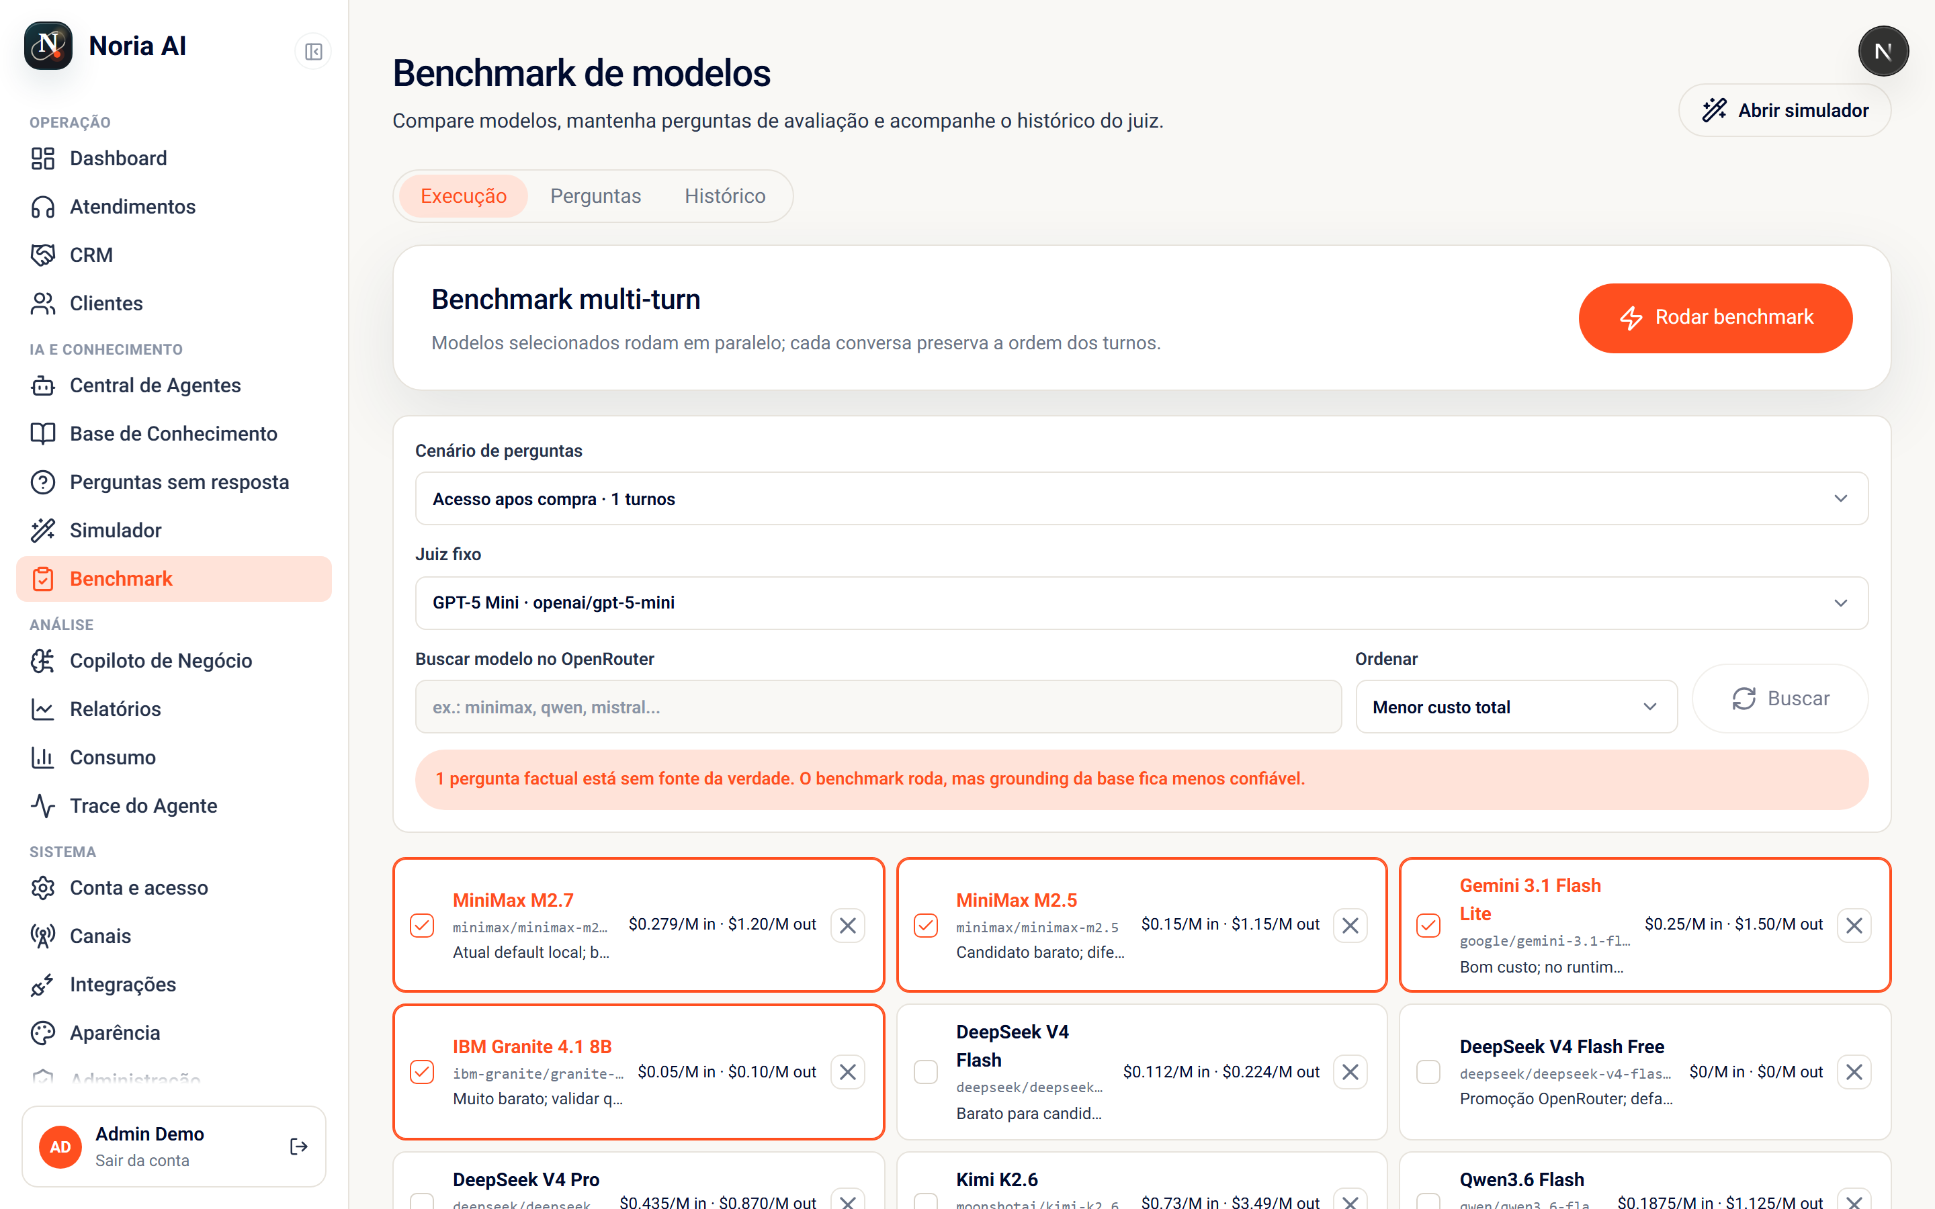The image size is (1935, 1209).
Task: Check the DeepSeek V4 Flash checkbox
Action: [926, 1071]
